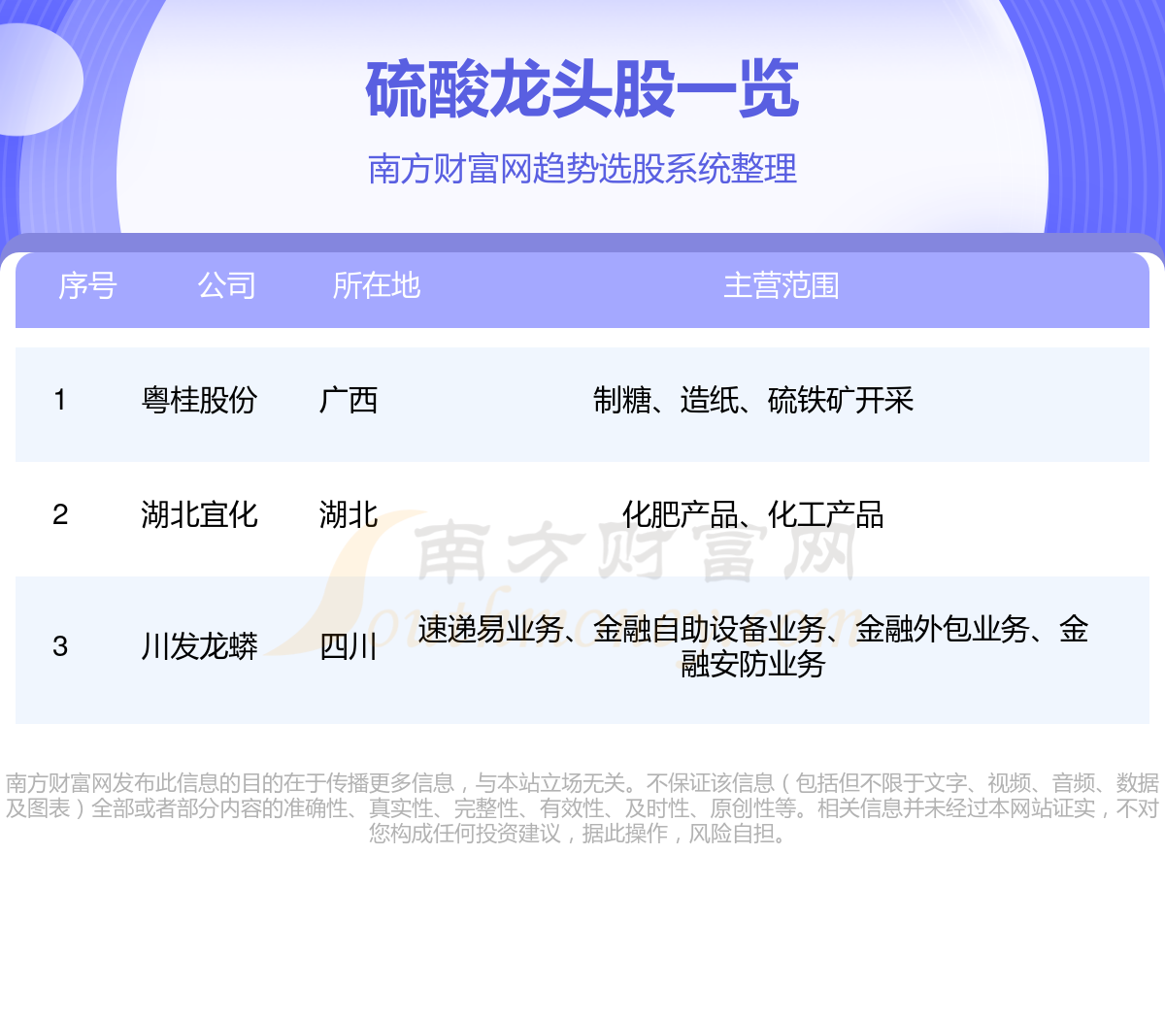Select the company name 粤桂股份
The height and width of the screenshot is (1019, 1165).
coord(199,400)
